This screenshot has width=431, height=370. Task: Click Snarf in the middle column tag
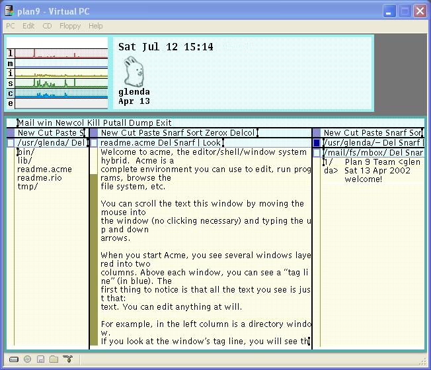coord(173,133)
